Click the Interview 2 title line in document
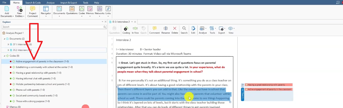Screen dimensions: 343x108 tap(123, 40)
